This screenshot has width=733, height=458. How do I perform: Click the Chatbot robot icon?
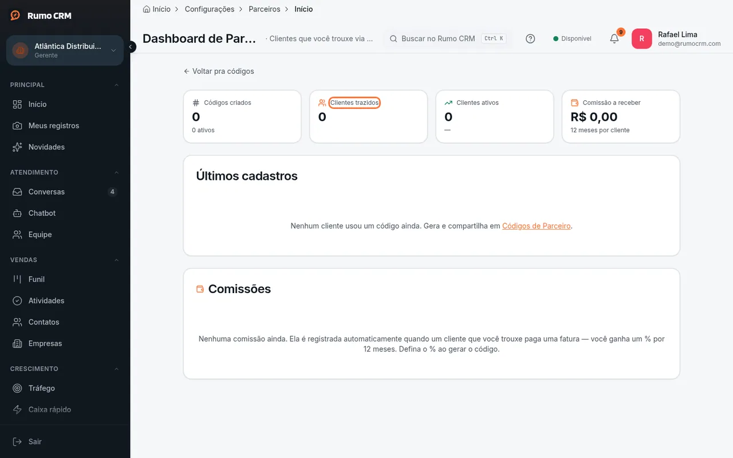[18, 213]
